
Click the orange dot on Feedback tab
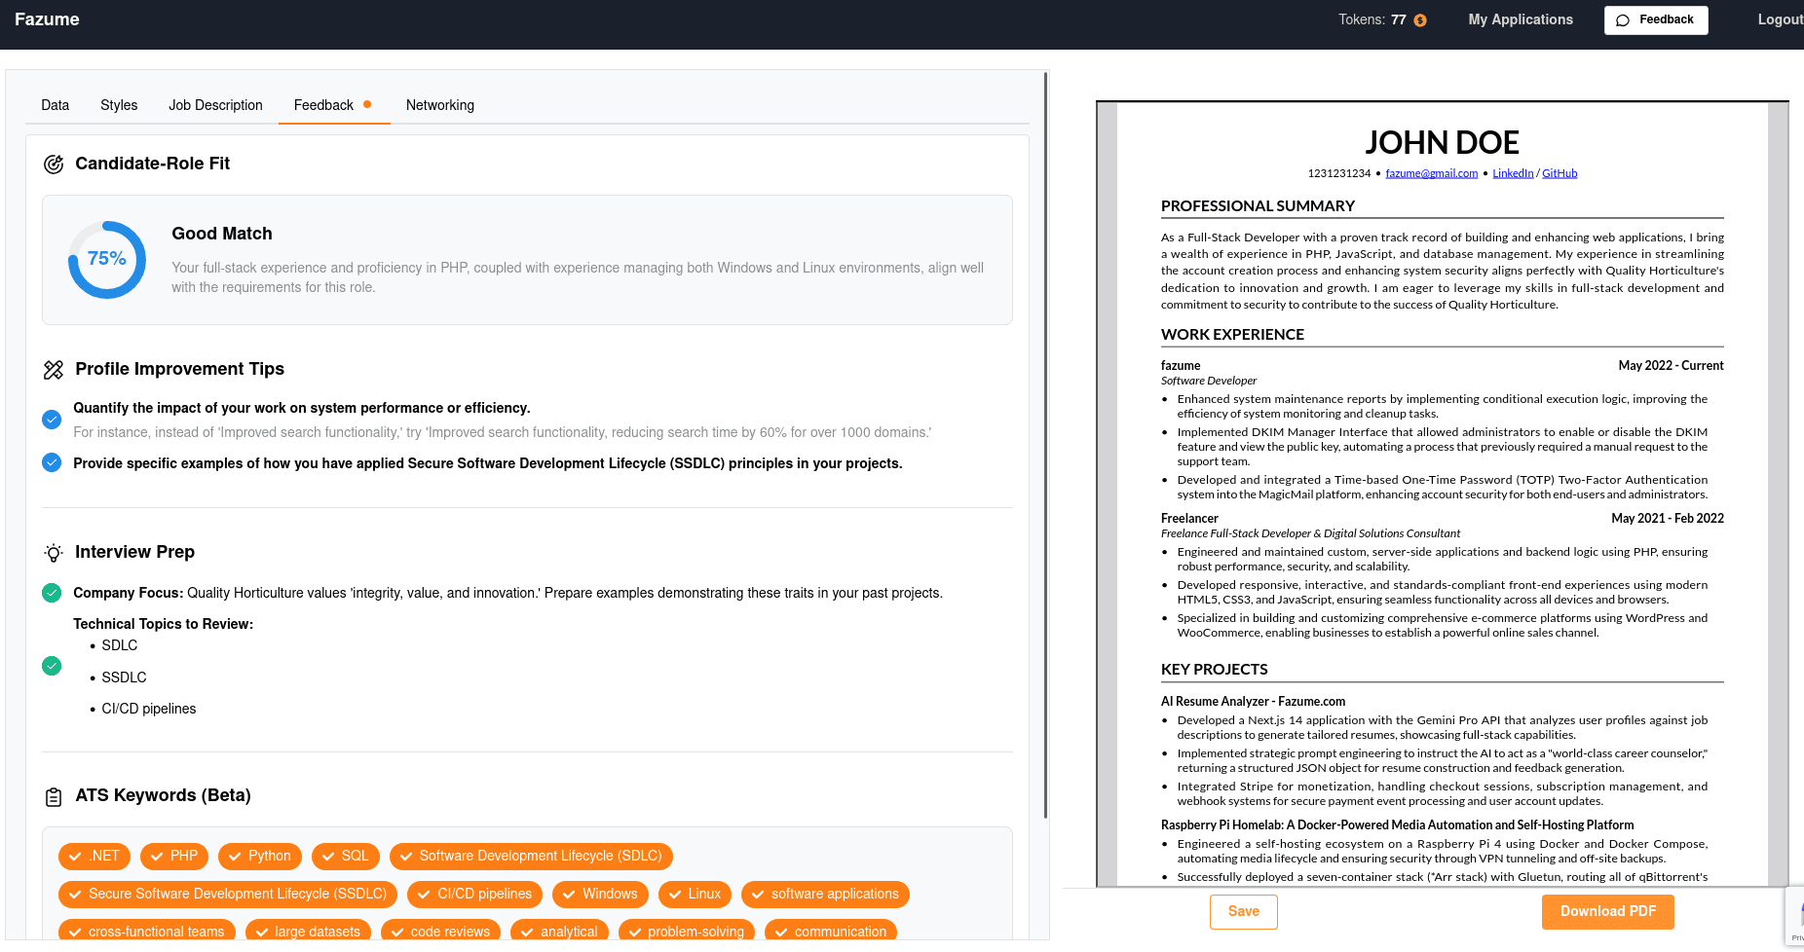[x=367, y=104]
